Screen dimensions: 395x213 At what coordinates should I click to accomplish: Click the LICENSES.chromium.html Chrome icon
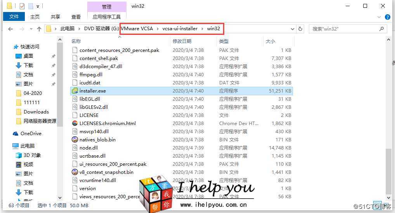(x=75, y=123)
